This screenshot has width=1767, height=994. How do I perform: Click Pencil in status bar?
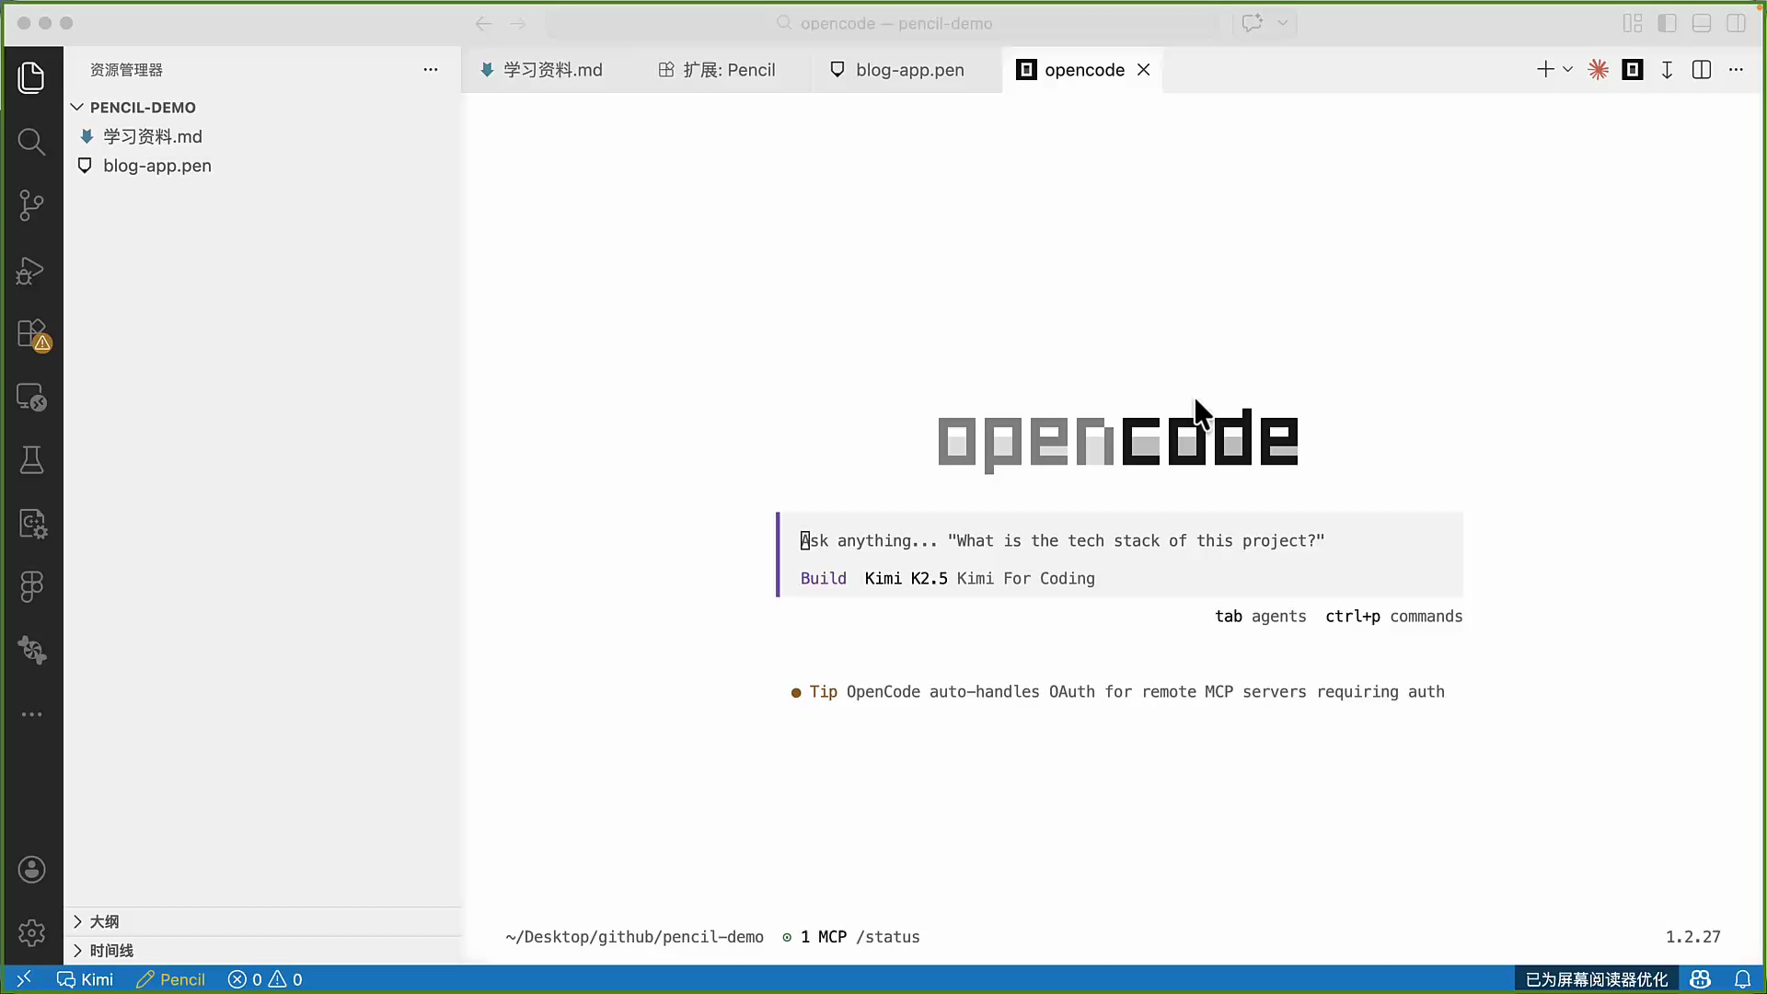[x=170, y=979]
